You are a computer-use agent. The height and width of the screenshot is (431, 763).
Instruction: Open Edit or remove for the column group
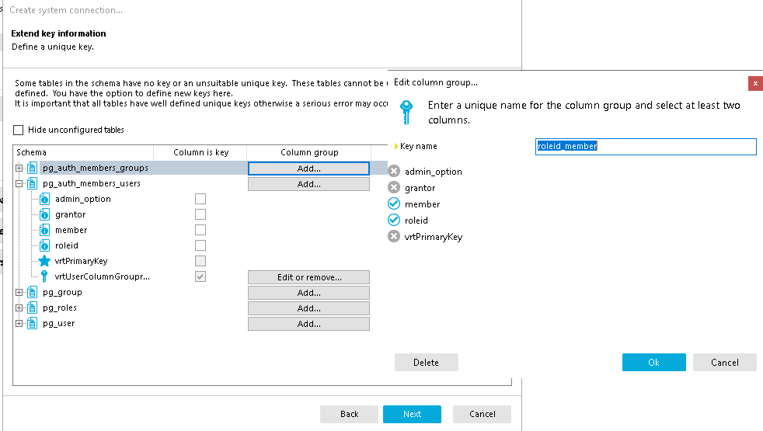[308, 277]
